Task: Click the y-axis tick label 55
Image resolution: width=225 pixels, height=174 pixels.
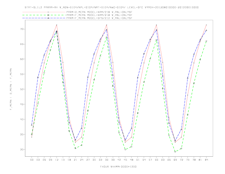Action: tap(22, 74)
